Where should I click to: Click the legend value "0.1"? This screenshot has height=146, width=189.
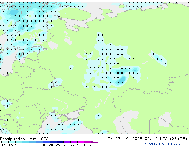3,145
